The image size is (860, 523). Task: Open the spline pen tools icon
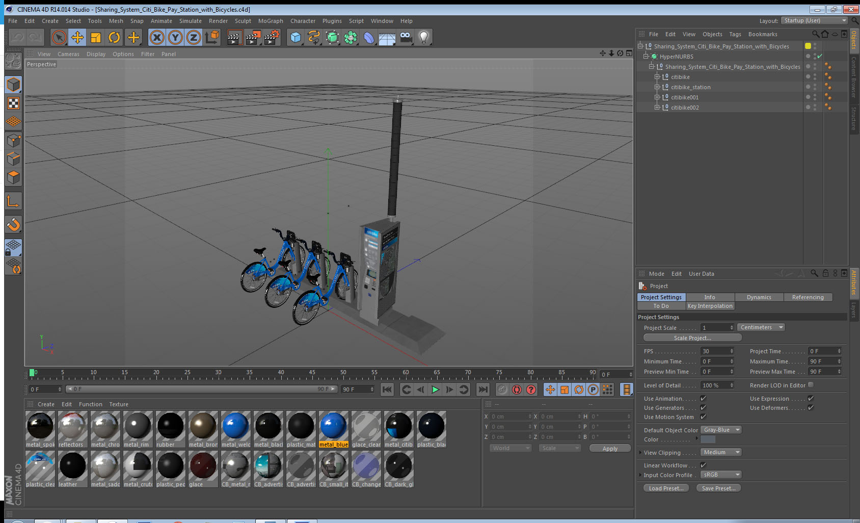point(314,37)
